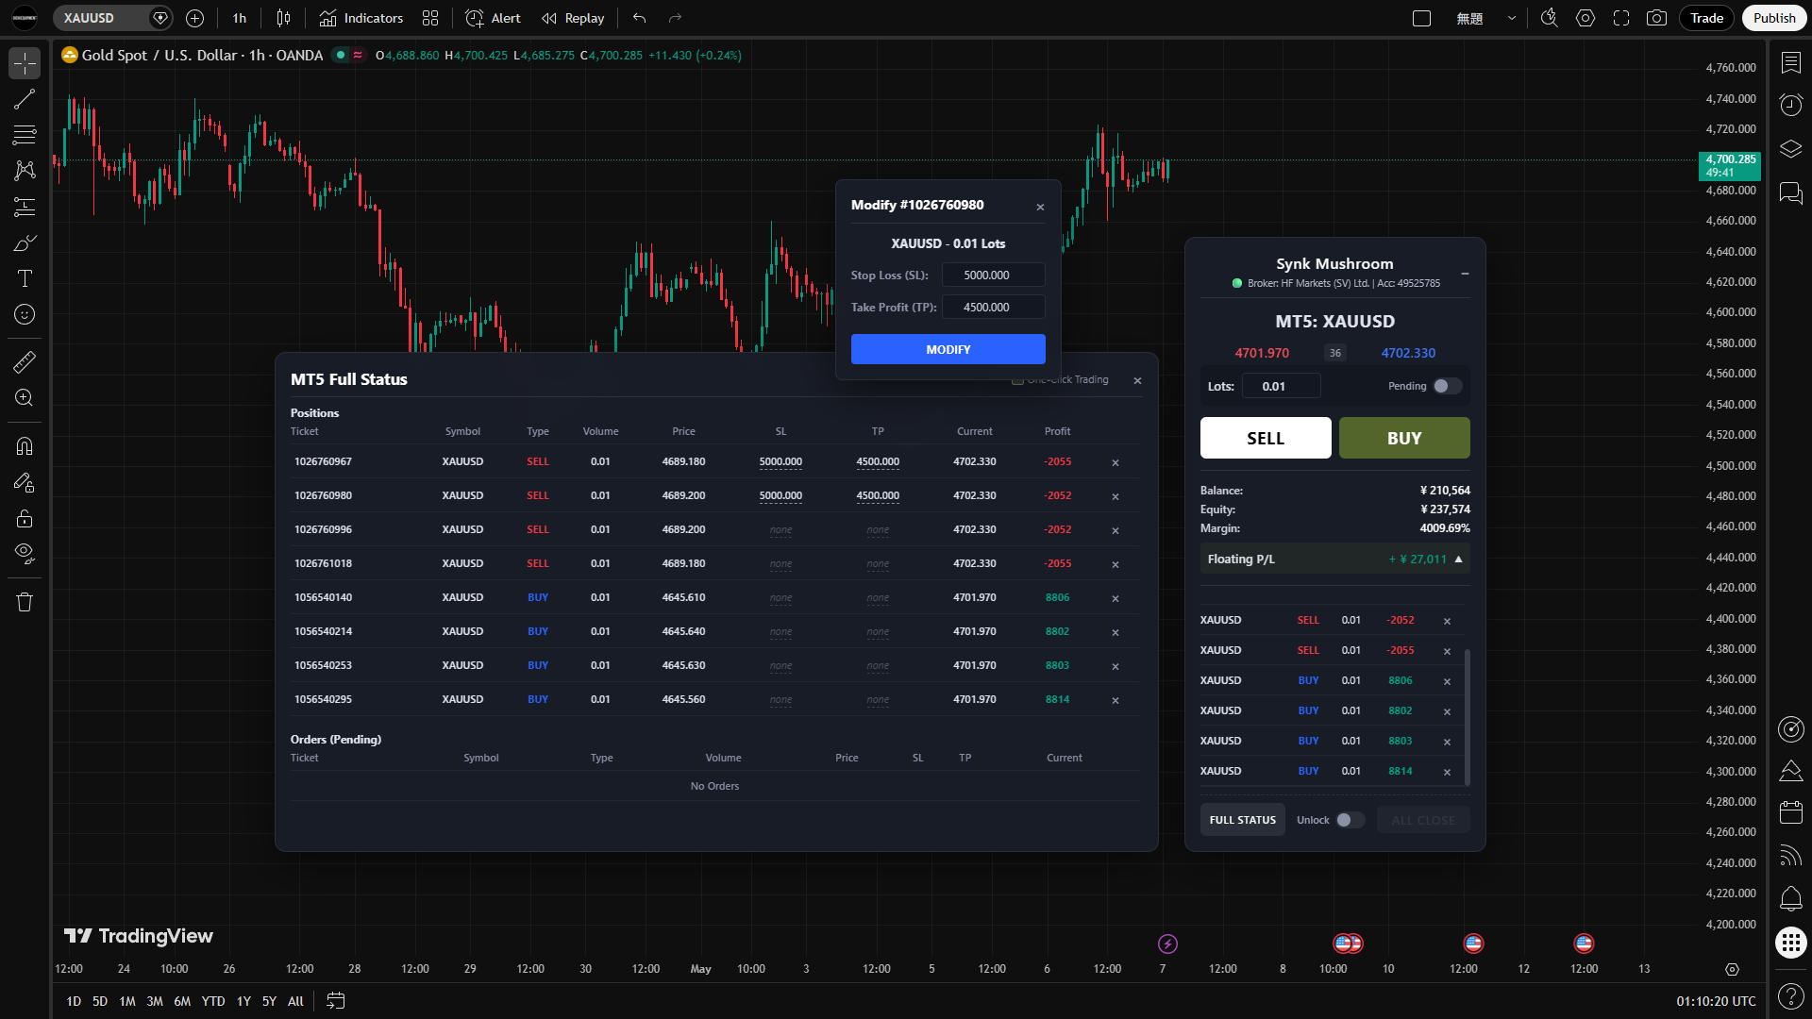Open the FULL STATUS view

click(1242, 820)
